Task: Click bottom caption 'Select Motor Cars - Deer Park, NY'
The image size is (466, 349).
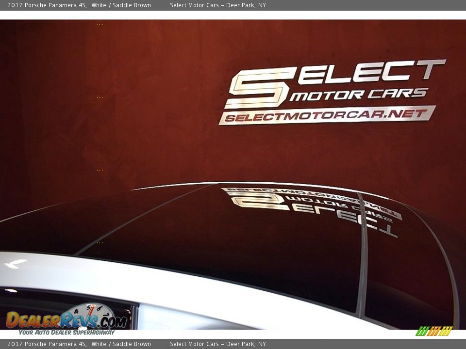Action: [217, 344]
